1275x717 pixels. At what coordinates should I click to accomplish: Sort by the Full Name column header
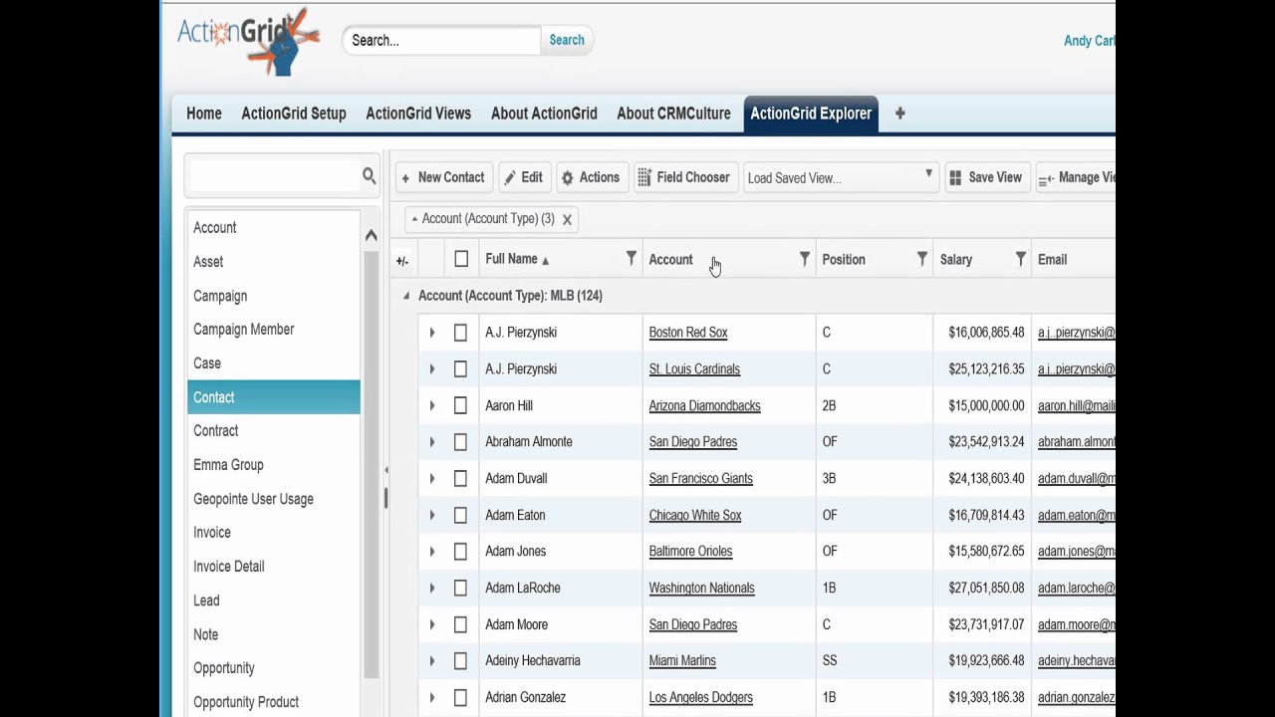511,259
